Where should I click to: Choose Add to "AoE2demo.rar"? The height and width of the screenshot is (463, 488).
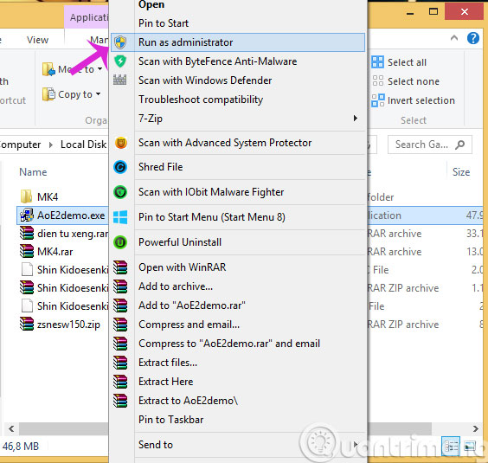point(238,305)
